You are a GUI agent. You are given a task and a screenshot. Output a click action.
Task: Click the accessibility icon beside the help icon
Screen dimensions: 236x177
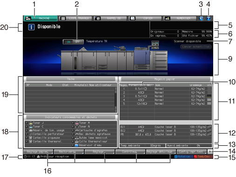(x=201, y=18)
